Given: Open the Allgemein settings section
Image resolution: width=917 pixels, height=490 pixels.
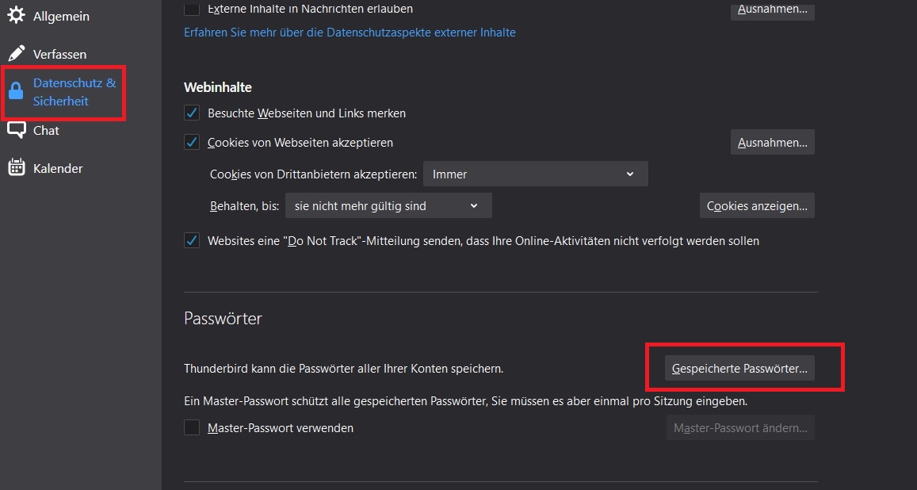Looking at the screenshot, I should tap(61, 16).
